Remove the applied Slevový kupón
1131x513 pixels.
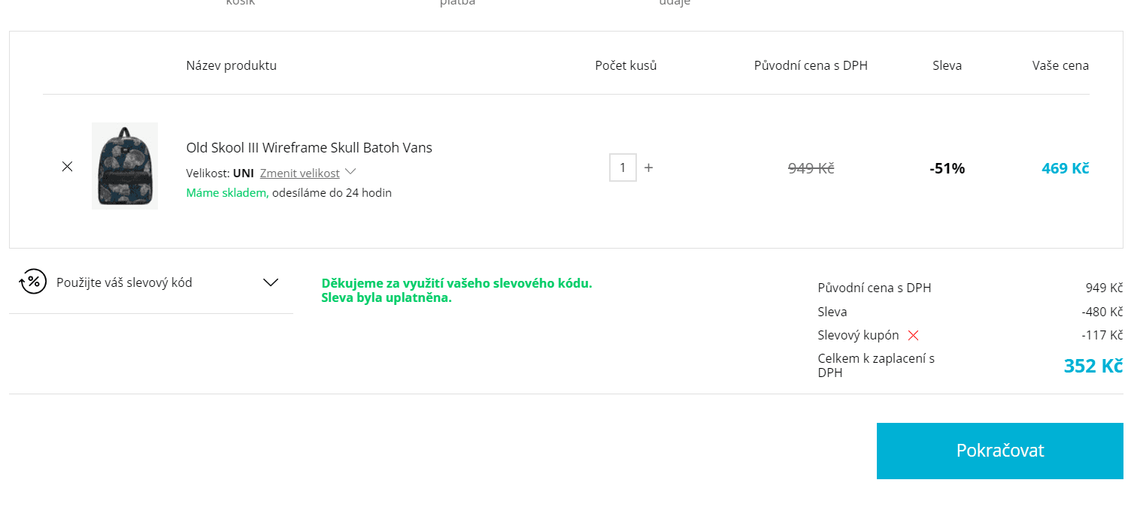point(914,336)
